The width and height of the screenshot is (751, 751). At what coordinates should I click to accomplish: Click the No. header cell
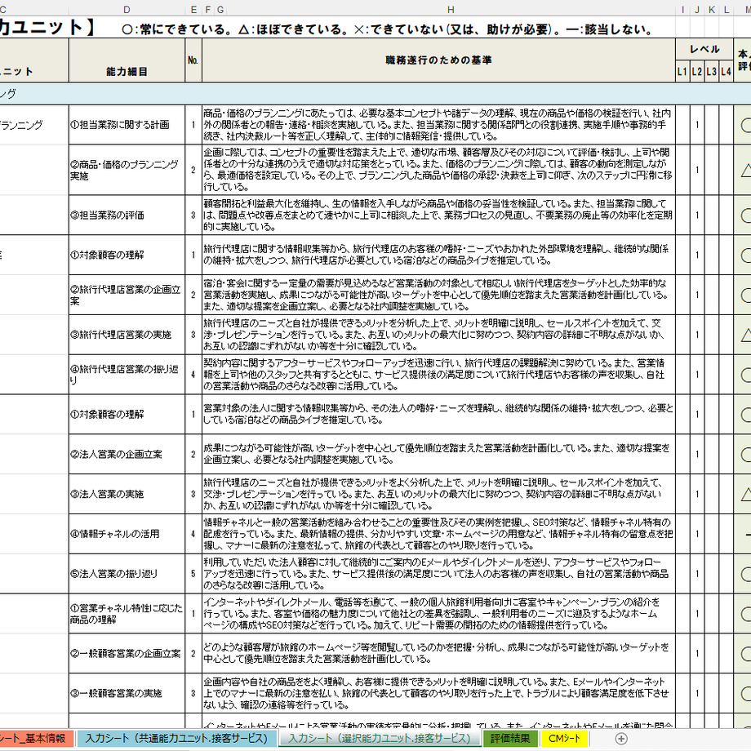[193, 60]
